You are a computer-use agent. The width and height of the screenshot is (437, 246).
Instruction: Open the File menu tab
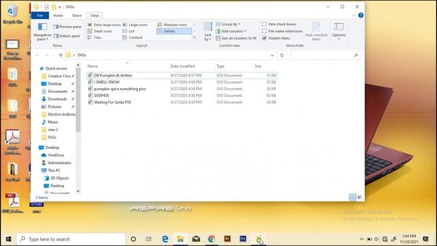[x=40, y=16]
